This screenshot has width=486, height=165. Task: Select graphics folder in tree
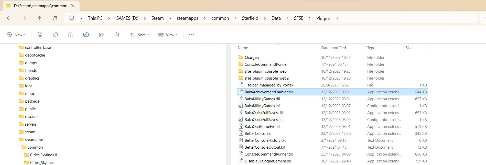click(x=32, y=78)
